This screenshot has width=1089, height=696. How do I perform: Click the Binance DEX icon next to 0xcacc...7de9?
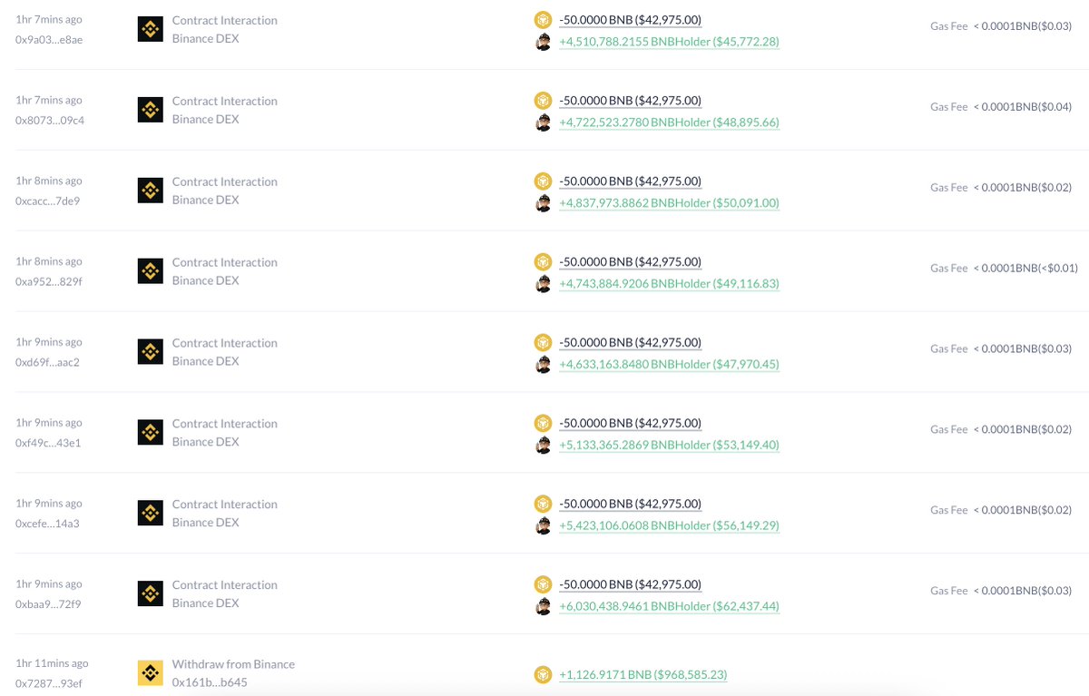coord(150,190)
